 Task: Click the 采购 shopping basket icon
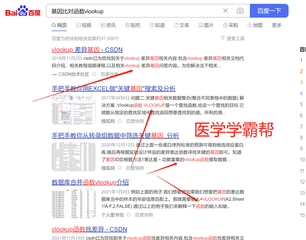pyautogui.click(x=225, y=25)
